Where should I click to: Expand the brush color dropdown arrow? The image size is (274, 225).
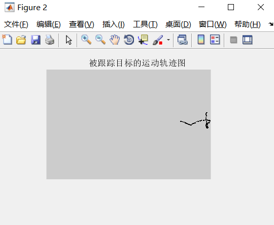coord(168,40)
